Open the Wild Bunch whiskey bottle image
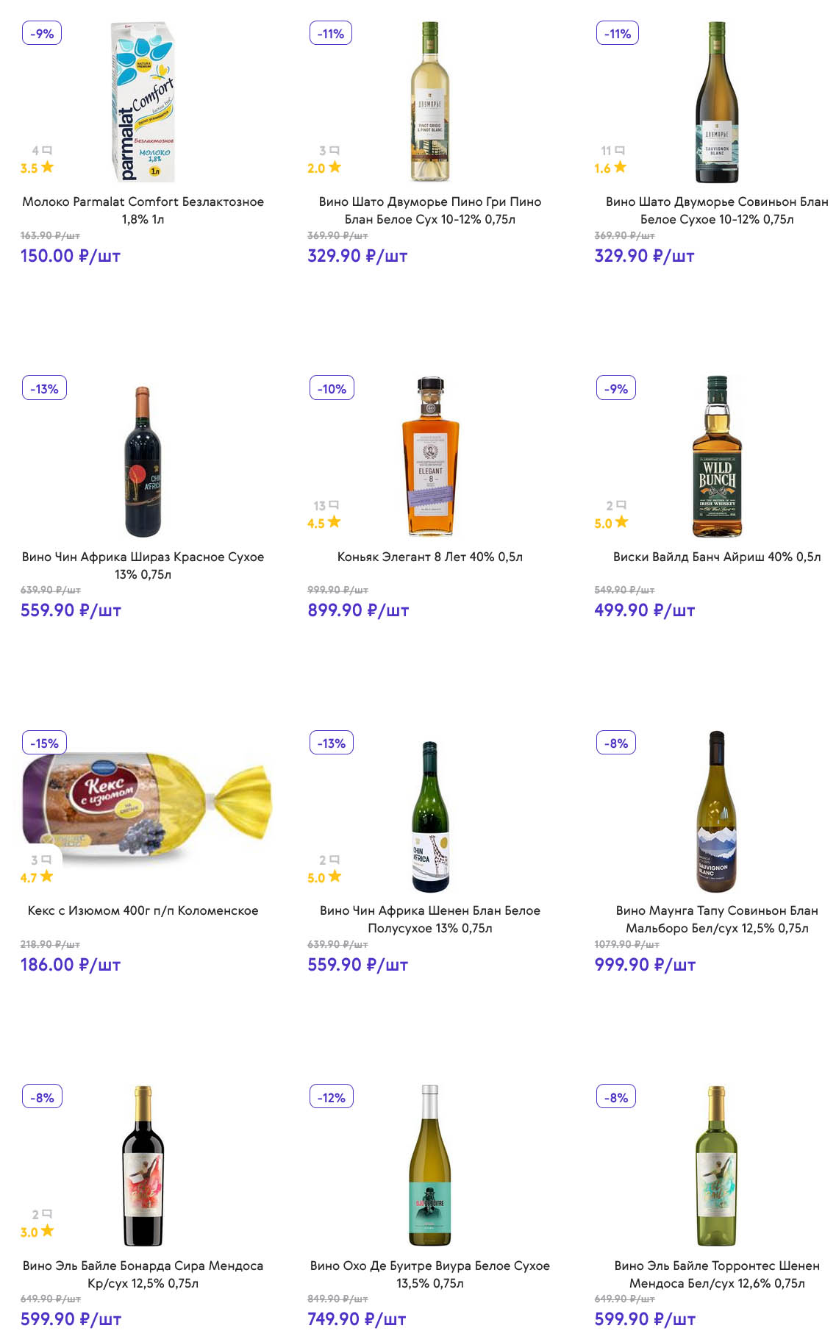 coord(717,457)
